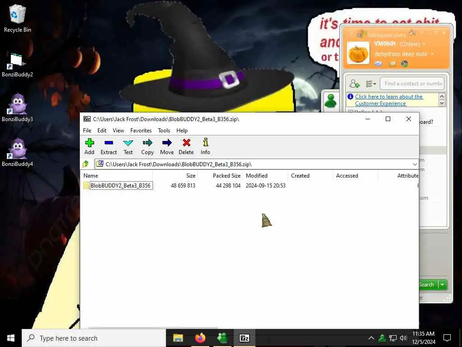Show hidden tray icons chevron

click(371, 338)
